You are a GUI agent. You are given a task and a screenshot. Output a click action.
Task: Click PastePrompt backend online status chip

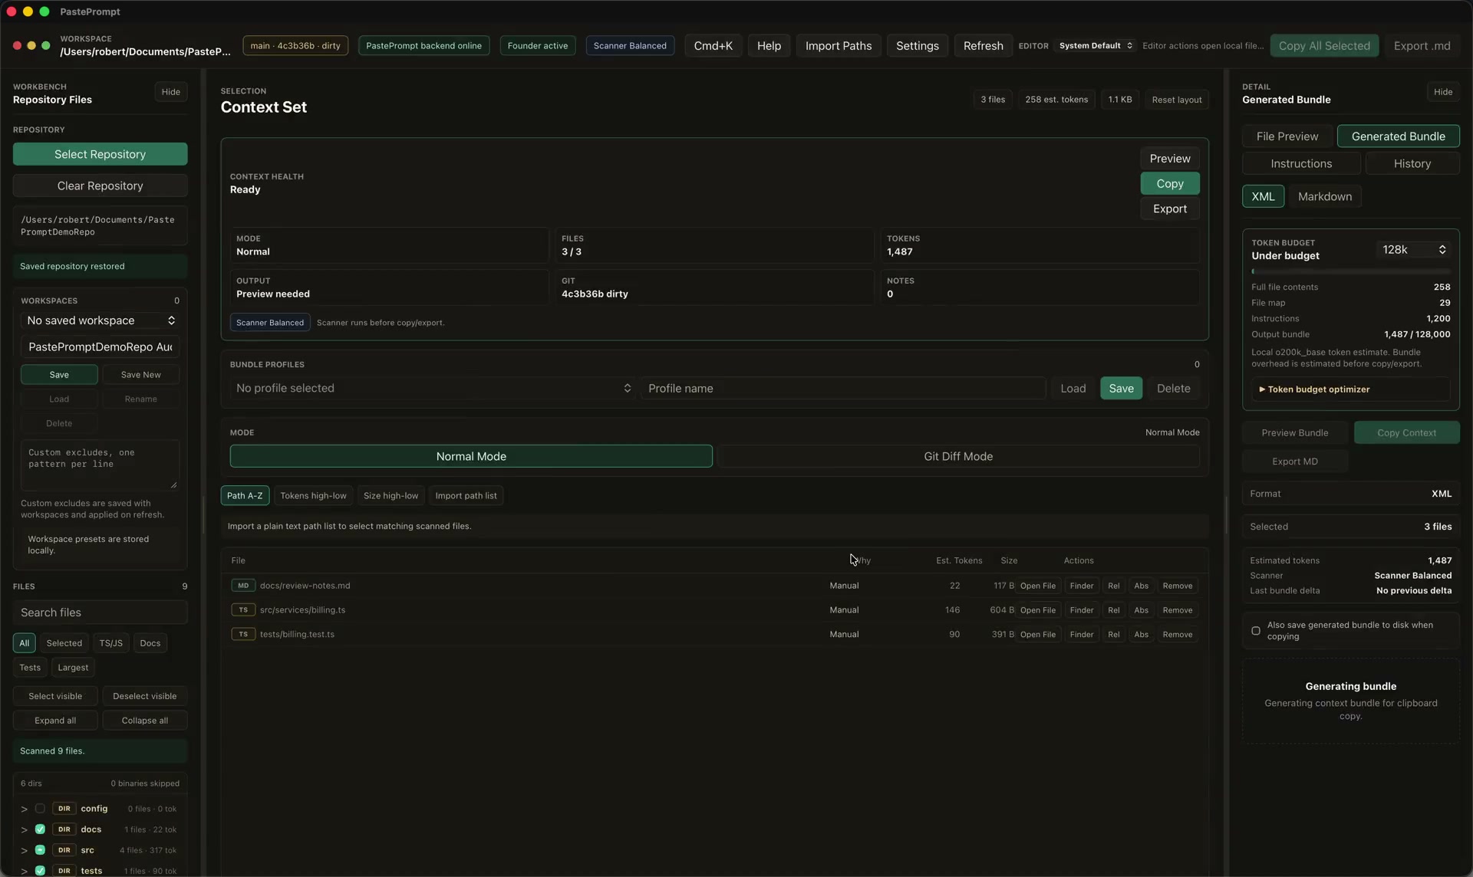[x=423, y=46]
